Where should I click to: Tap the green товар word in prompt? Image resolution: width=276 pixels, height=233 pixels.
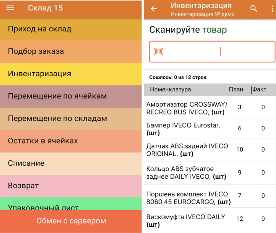pyautogui.click(x=214, y=30)
